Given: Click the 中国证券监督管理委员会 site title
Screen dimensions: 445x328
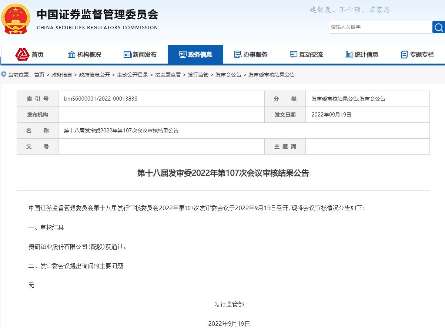Looking at the screenshot, I should pos(97,14).
